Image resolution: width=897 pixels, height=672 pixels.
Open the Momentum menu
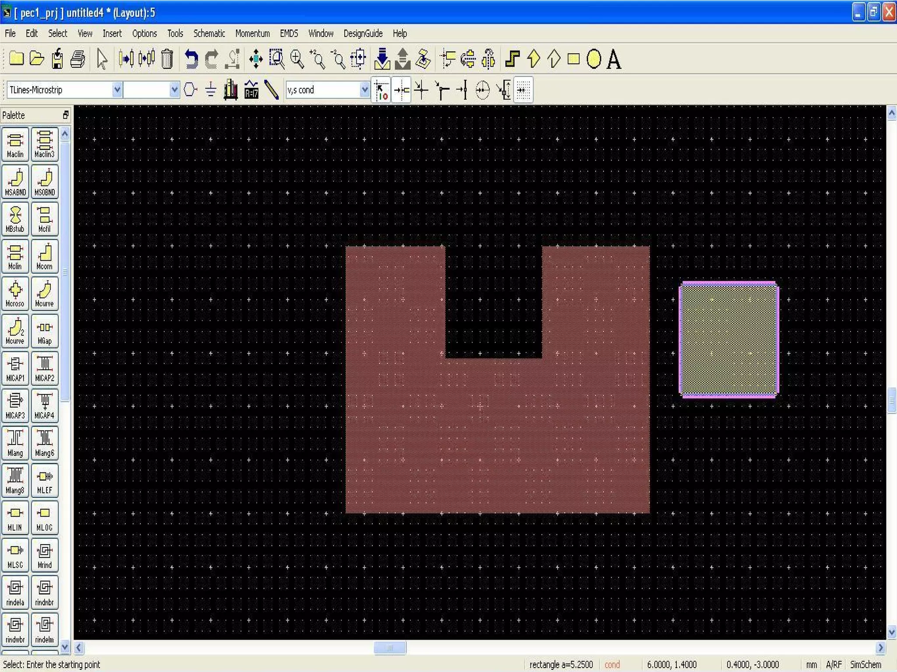[x=252, y=34]
